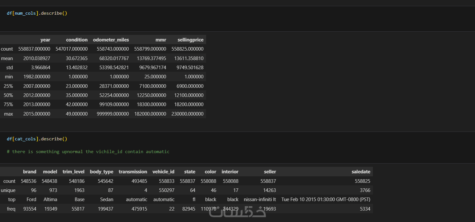Click top model value 'Altima'
The width and height of the screenshot is (475, 222).
[50, 199]
